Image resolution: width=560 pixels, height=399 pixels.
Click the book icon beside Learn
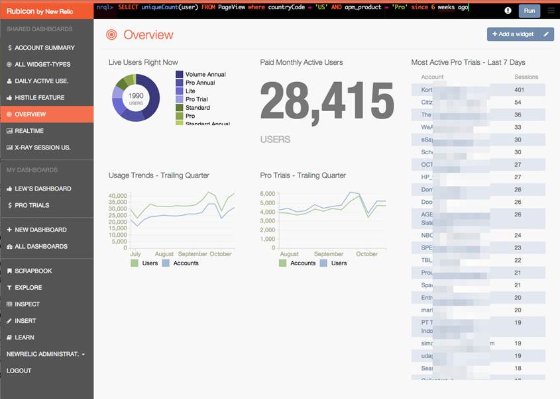pyautogui.click(x=9, y=337)
